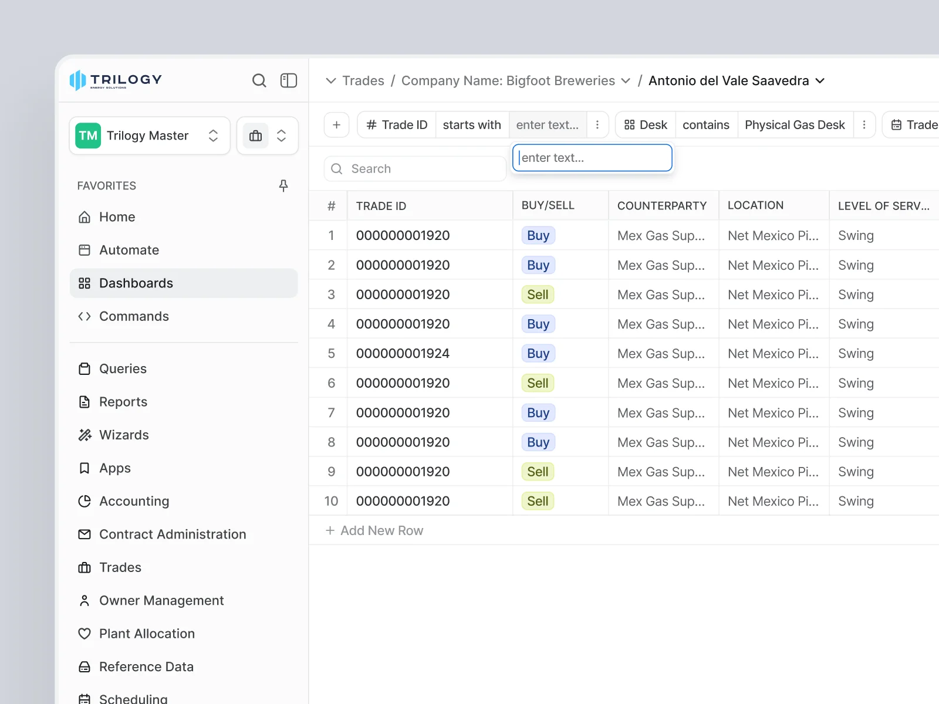Click Add New Row
The height and width of the screenshot is (704, 939).
pyautogui.click(x=374, y=530)
